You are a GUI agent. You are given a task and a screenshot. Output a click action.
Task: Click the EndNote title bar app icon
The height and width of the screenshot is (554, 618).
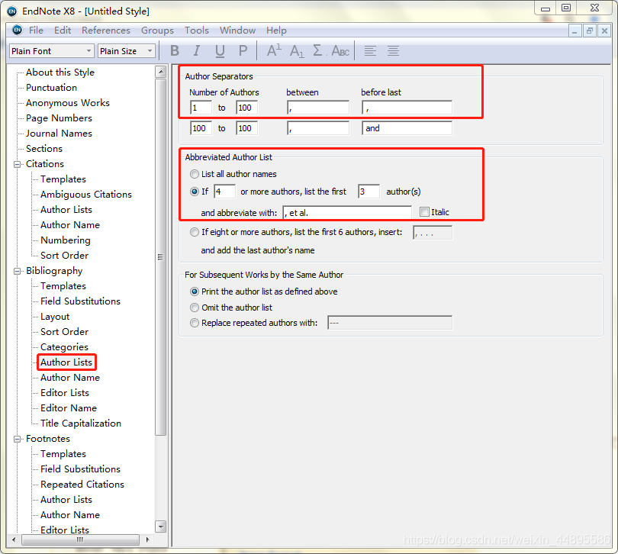coord(12,11)
